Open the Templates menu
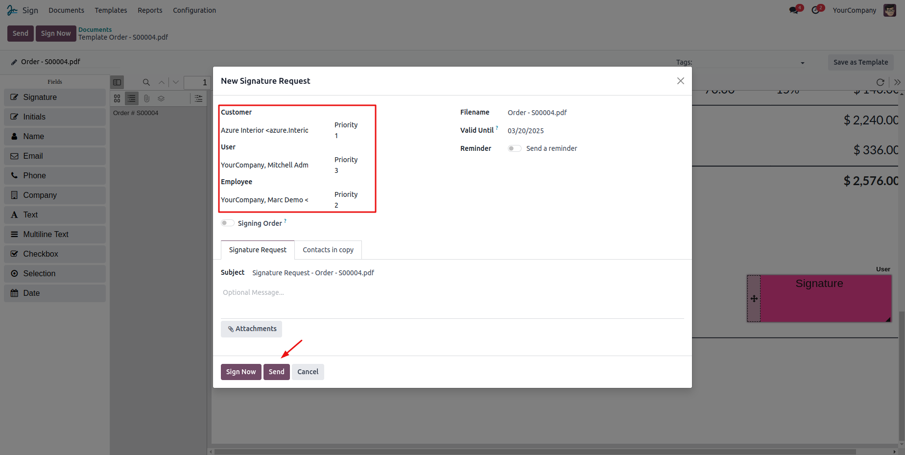 click(x=111, y=10)
